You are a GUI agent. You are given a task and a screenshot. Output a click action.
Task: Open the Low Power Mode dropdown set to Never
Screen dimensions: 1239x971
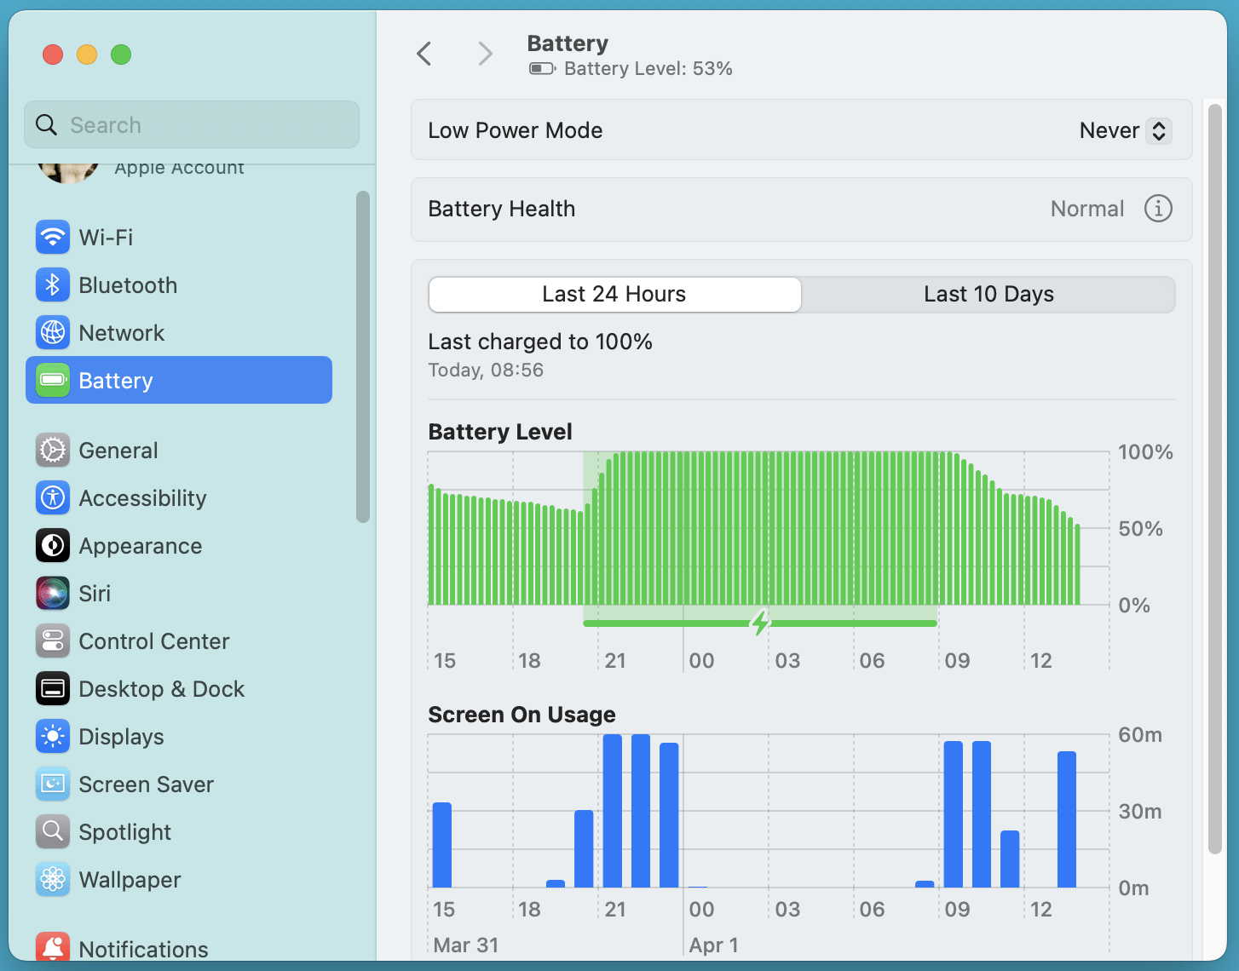click(1125, 130)
